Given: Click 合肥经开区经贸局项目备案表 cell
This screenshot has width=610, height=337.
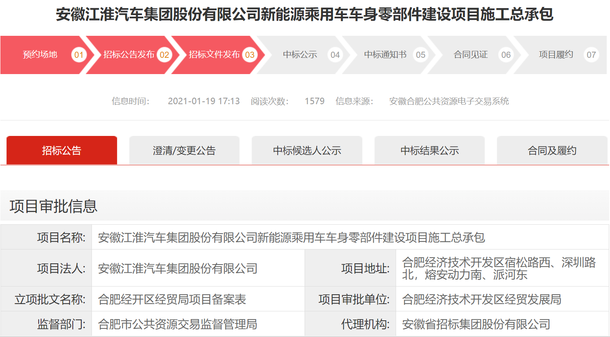Looking at the screenshot, I should tap(198, 299).
